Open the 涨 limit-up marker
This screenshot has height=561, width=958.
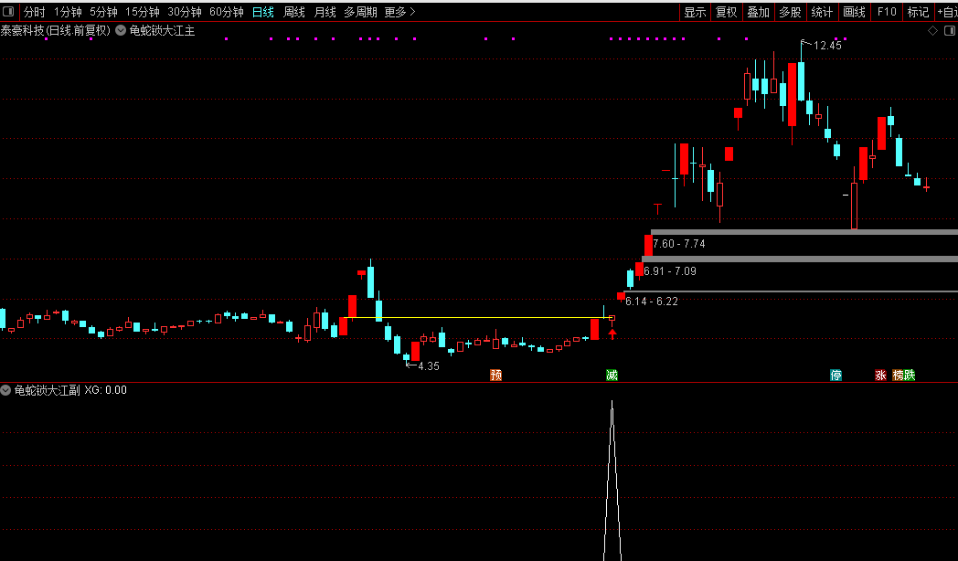pos(880,375)
